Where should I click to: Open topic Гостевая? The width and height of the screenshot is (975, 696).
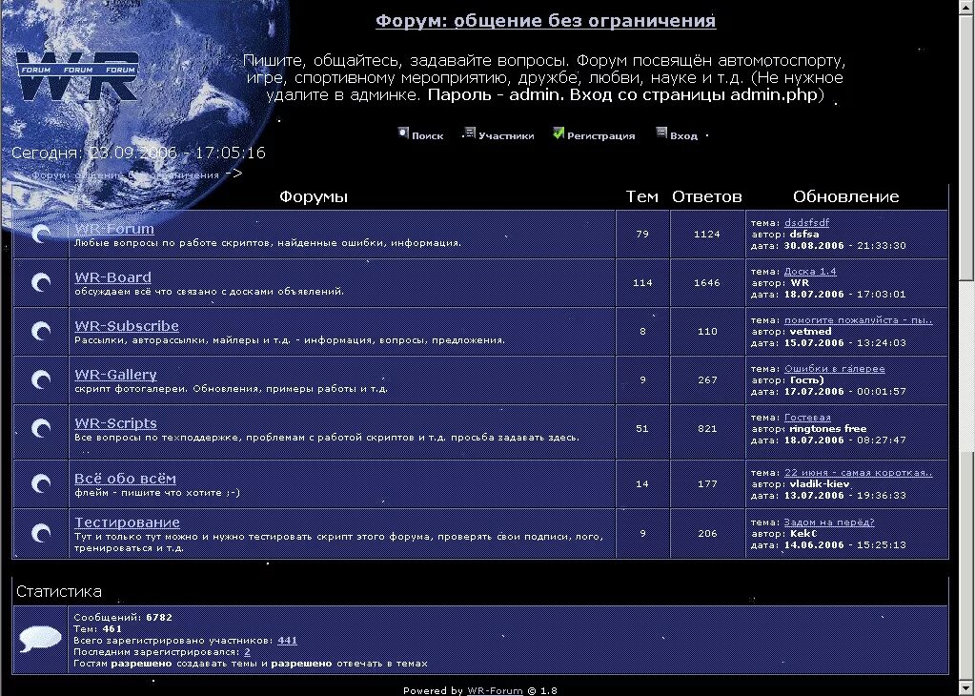click(807, 418)
